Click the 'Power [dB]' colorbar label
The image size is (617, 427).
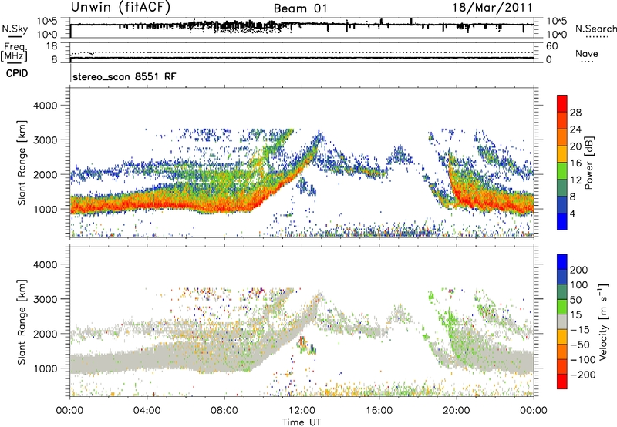pyautogui.click(x=588, y=163)
